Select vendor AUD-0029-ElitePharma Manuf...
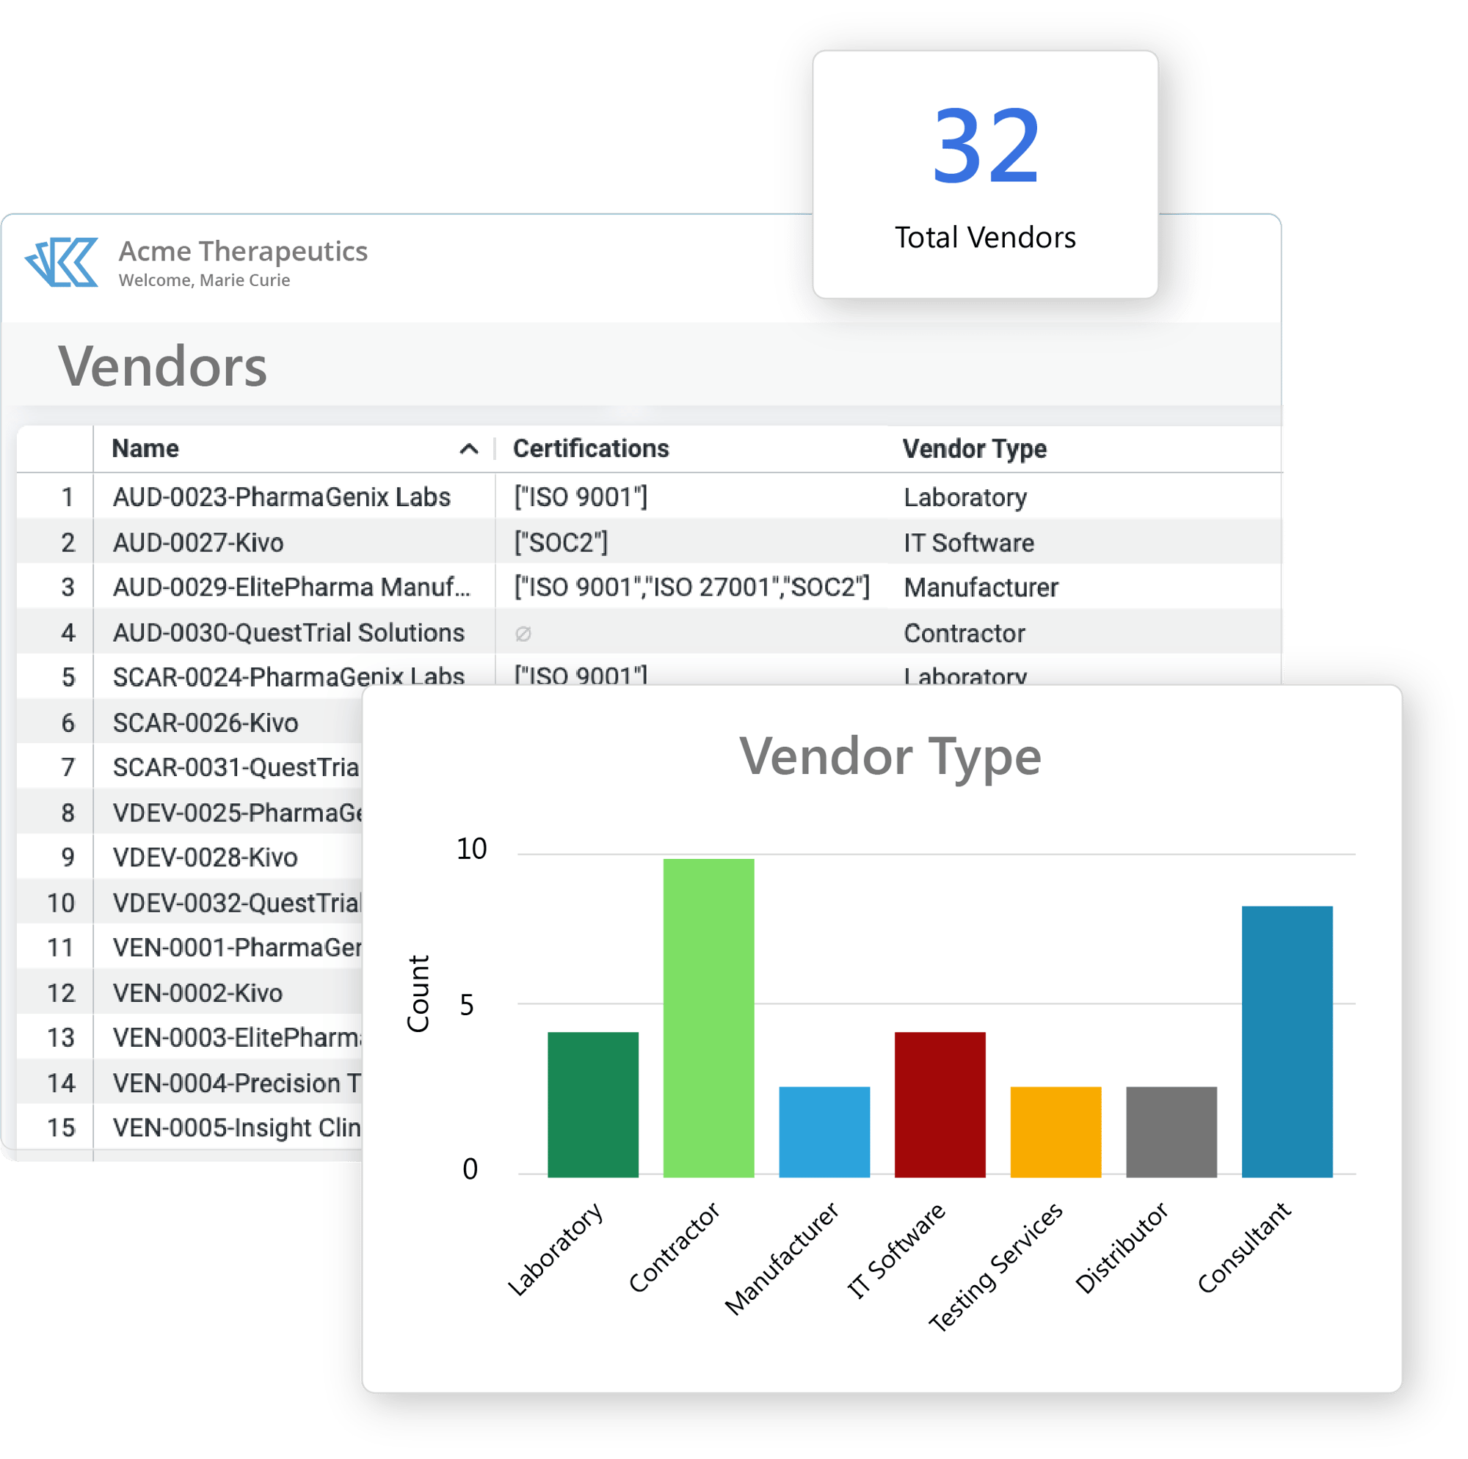 tap(292, 587)
